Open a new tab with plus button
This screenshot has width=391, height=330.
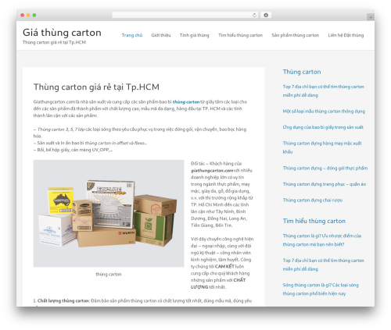click(371, 17)
